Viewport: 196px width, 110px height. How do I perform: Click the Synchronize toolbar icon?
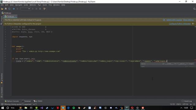click(9, 9)
